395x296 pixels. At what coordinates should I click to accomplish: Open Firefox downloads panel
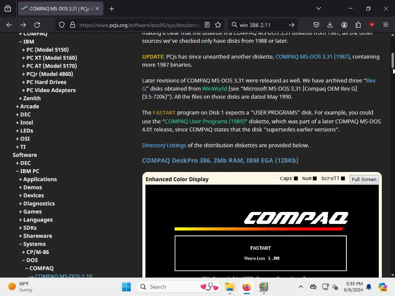tap(330, 25)
